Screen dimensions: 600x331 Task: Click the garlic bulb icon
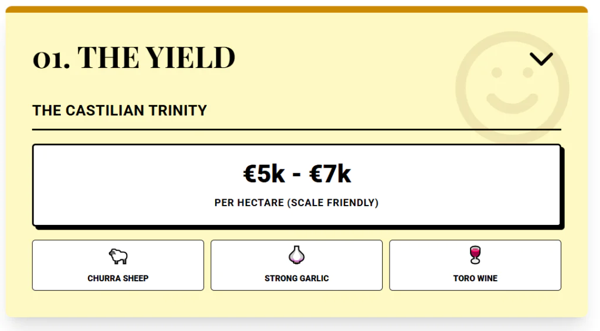pyautogui.click(x=296, y=255)
